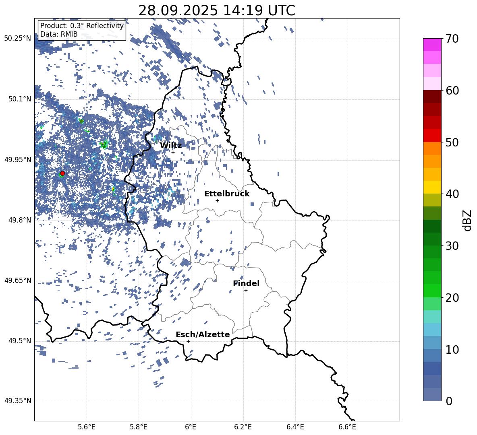477x435 pixels.
Task: Select the Esch/Alzette city label
Action: [x=203, y=334]
